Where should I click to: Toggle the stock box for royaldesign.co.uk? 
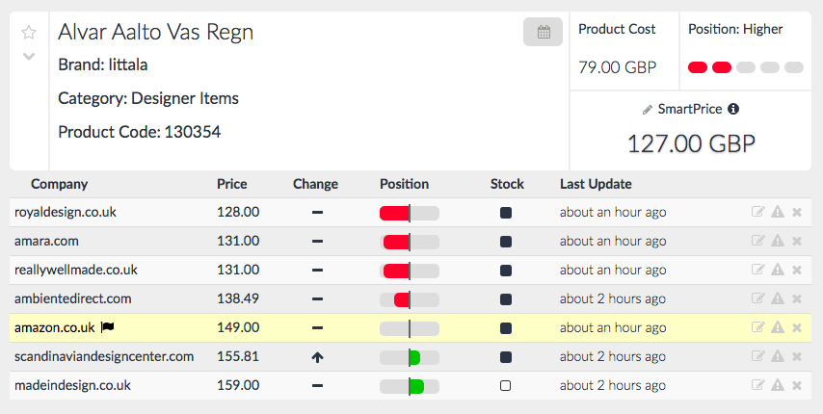[x=506, y=213]
